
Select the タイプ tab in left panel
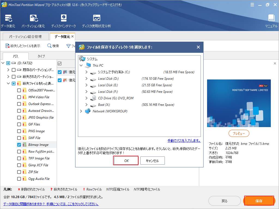coord(41,56)
